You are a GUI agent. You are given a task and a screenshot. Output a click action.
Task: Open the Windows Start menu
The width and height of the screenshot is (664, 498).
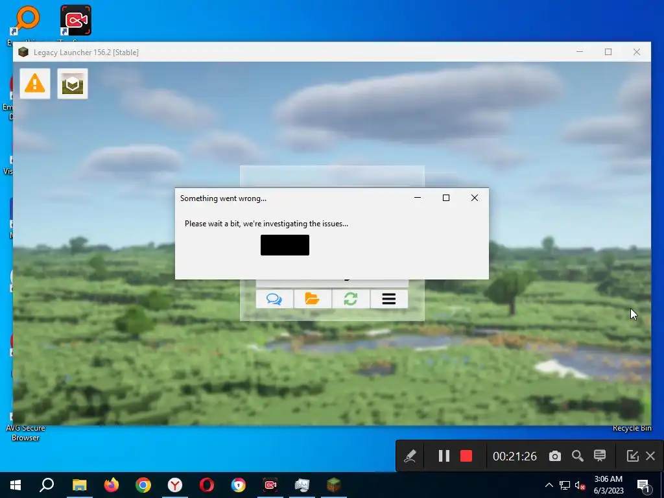[x=16, y=485]
